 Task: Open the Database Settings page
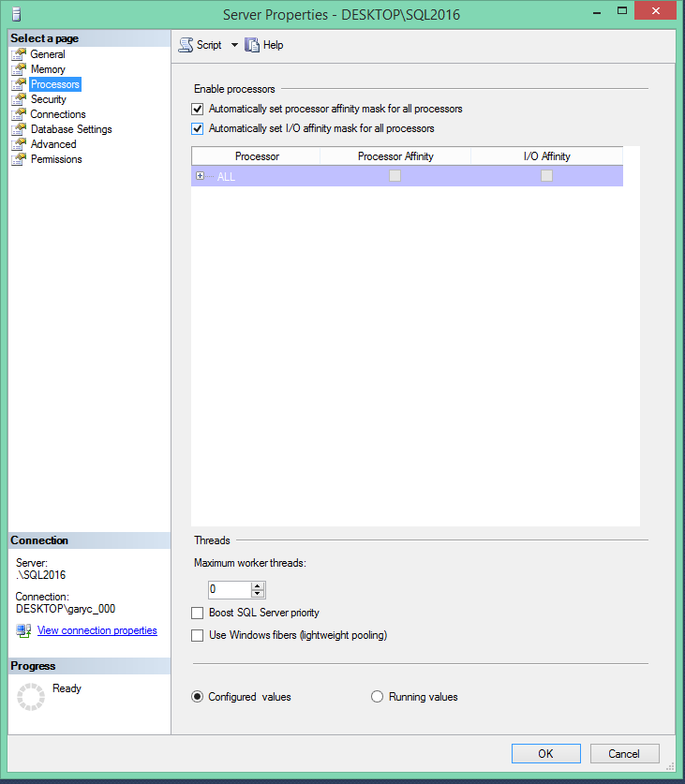tap(71, 129)
